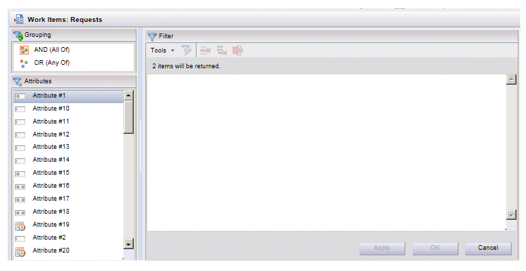Click the Filter panel header

click(x=332, y=36)
